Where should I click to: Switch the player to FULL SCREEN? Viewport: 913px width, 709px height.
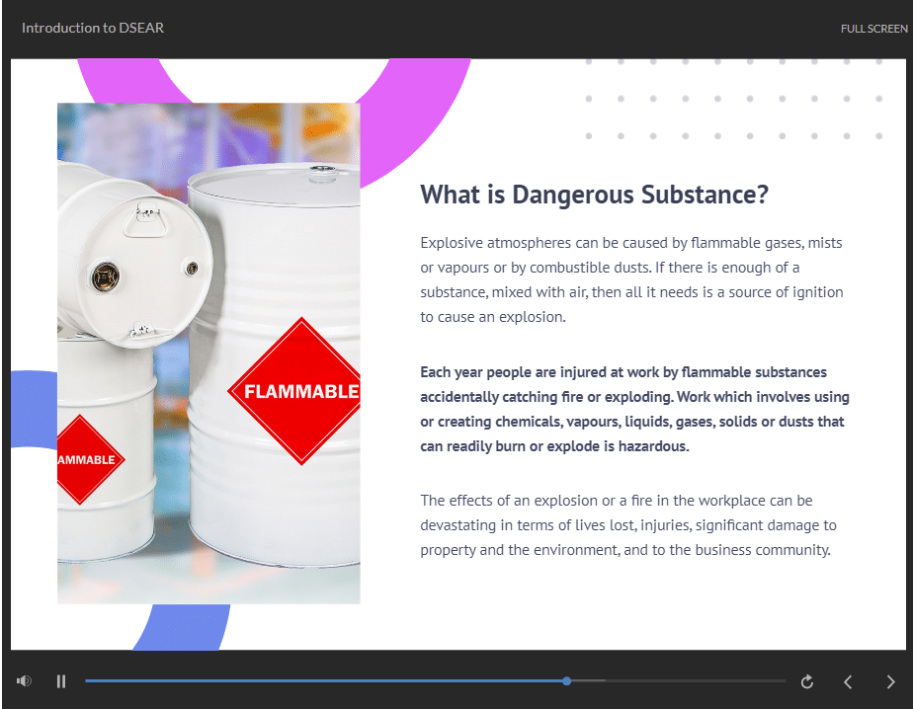click(x=874, y=29)
